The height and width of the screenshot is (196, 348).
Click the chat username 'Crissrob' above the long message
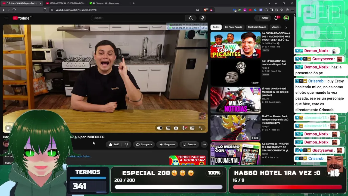tap(316, 81)
